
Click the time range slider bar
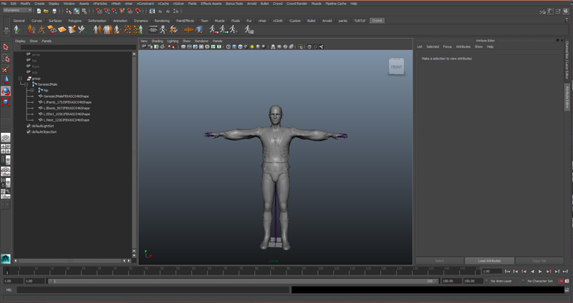click(244, 281)
